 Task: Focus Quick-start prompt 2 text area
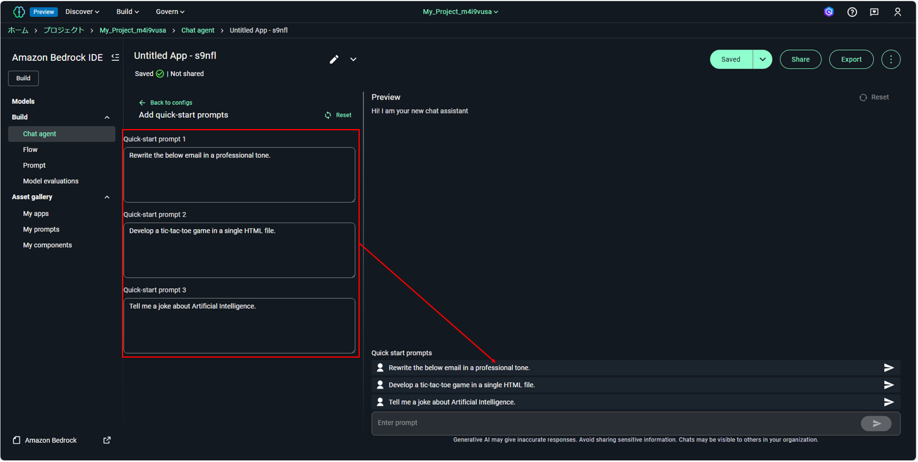(x=239, y=250)
